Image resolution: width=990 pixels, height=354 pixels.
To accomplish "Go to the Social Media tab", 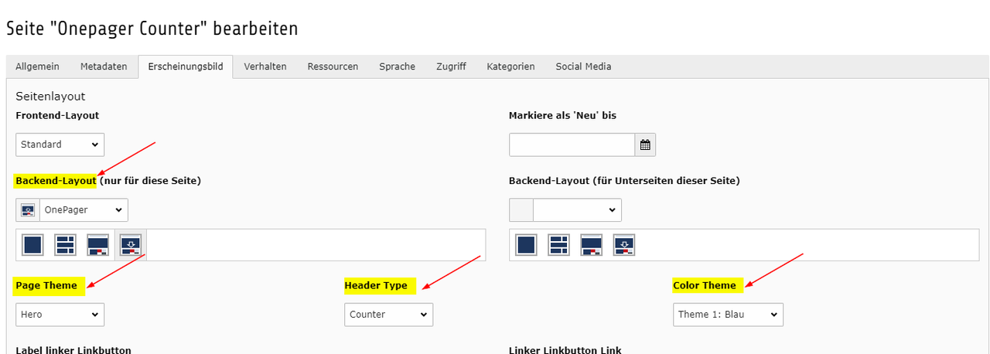I will click(x=583, y=66).
